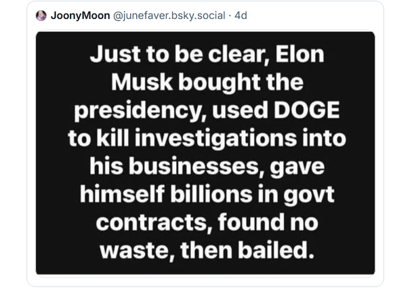Click the word 'Elon' in the image
The image size is (393, 292).
[299, 54]
